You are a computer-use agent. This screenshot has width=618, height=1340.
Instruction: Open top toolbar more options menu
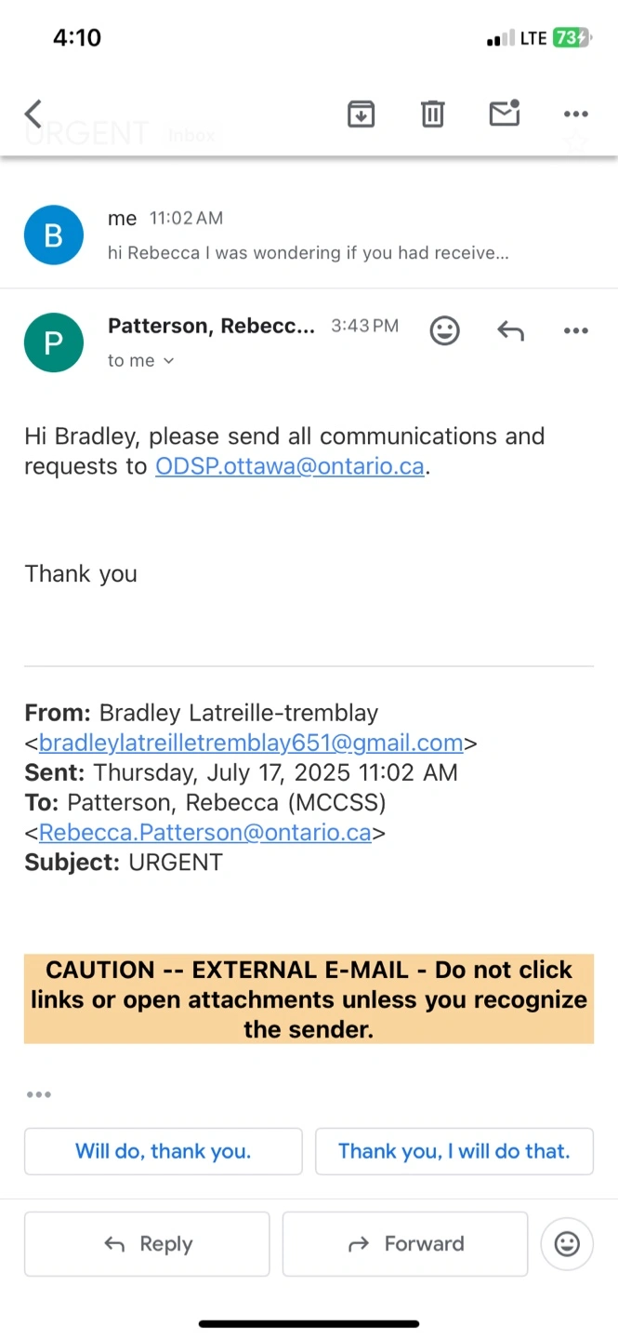[x=576, y=114]
